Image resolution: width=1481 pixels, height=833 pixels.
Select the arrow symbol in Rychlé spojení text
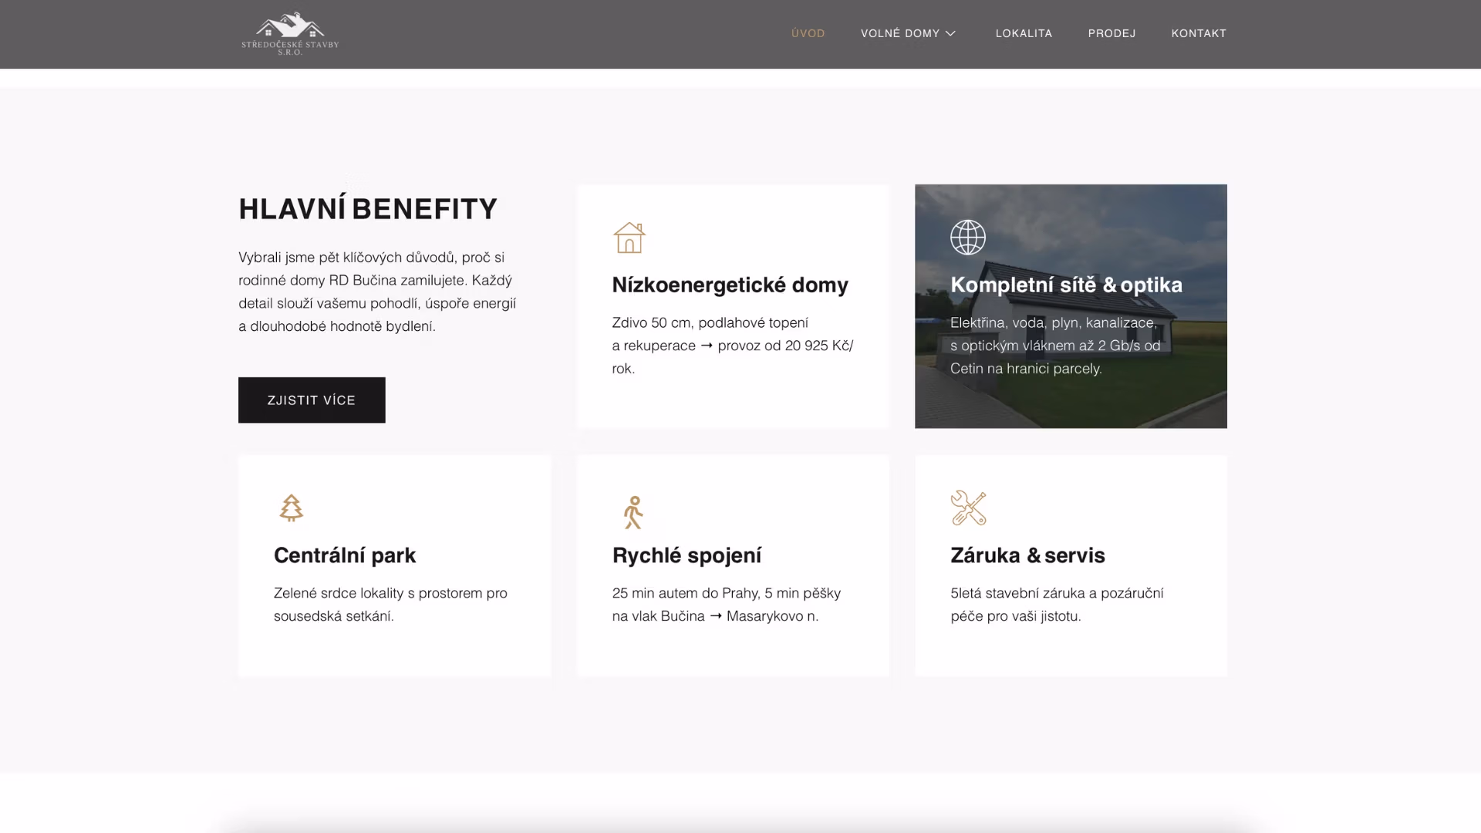pos(715,616)
